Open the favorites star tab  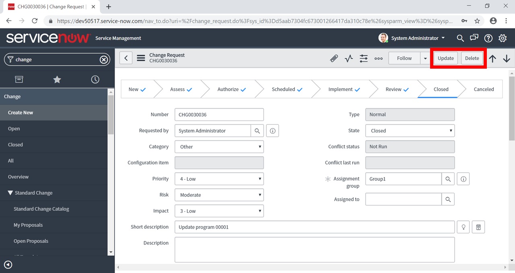57,79
